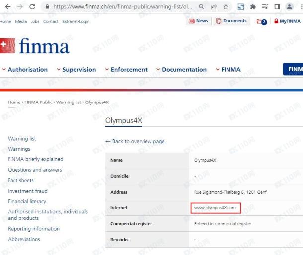Open the Extranet-Login link
Image resolution: width=303 pixels, height=255 pixels.
click(76, 22)
